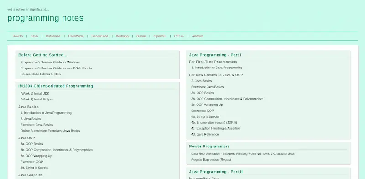
Task: Click the 'Java Programming - Part II' heading
Action: [216, 172]
